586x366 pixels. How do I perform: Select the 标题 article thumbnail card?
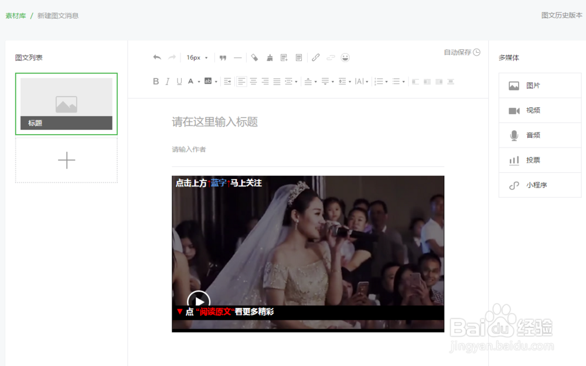(x=67, y=104)
